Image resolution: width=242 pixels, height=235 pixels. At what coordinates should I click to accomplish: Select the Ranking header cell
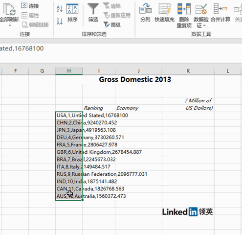99,108
